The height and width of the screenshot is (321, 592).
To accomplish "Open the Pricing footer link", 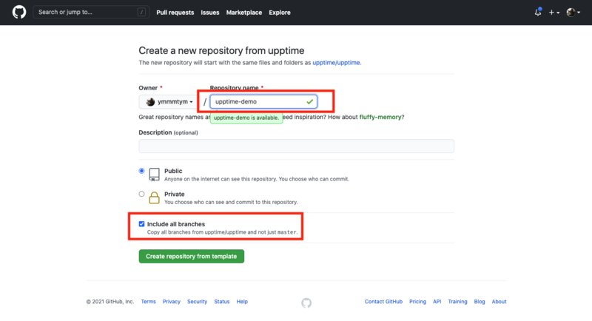I will click(x=417, y=302).
